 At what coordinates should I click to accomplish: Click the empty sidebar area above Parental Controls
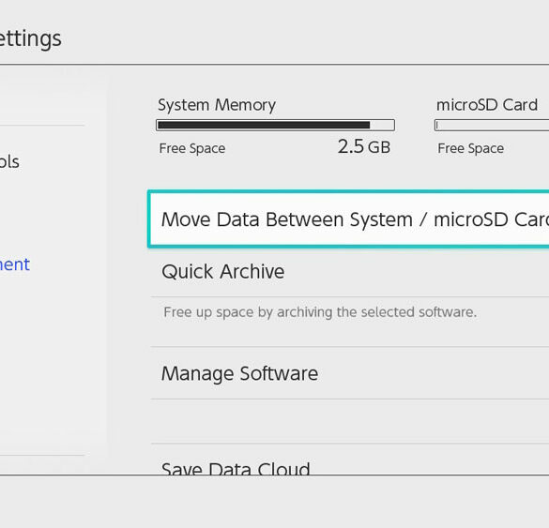point(42,99)
